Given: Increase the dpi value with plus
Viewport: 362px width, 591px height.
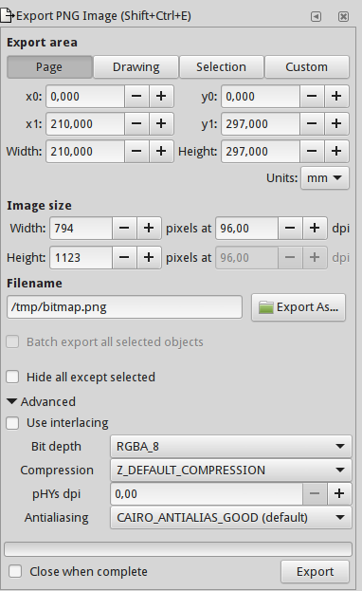Looking at the screenshot, I should click(x=315, y=228).
